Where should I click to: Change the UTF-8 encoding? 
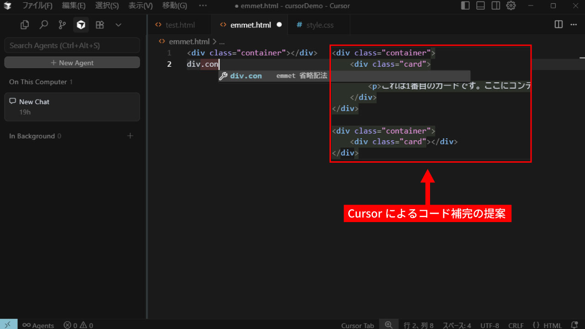click(489, 325)
